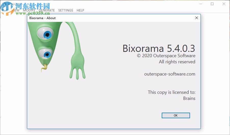
Task: Click the All rights reserved text
Action: [177, 62]
